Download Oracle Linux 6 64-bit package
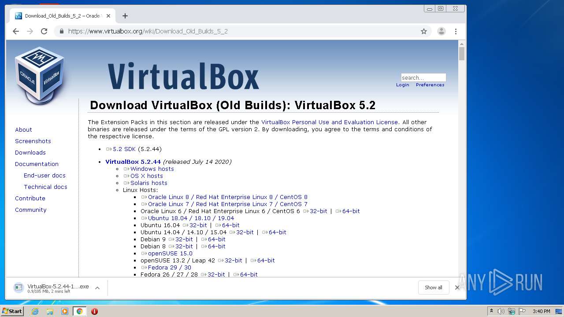 (x=348, y=211)
